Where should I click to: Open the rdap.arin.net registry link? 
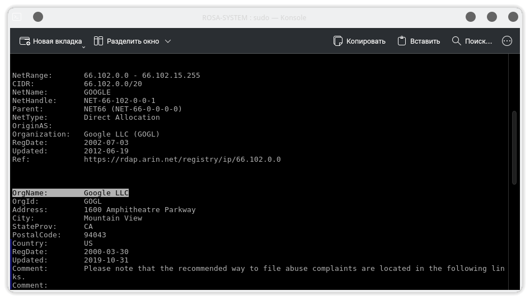click(182, 160)
